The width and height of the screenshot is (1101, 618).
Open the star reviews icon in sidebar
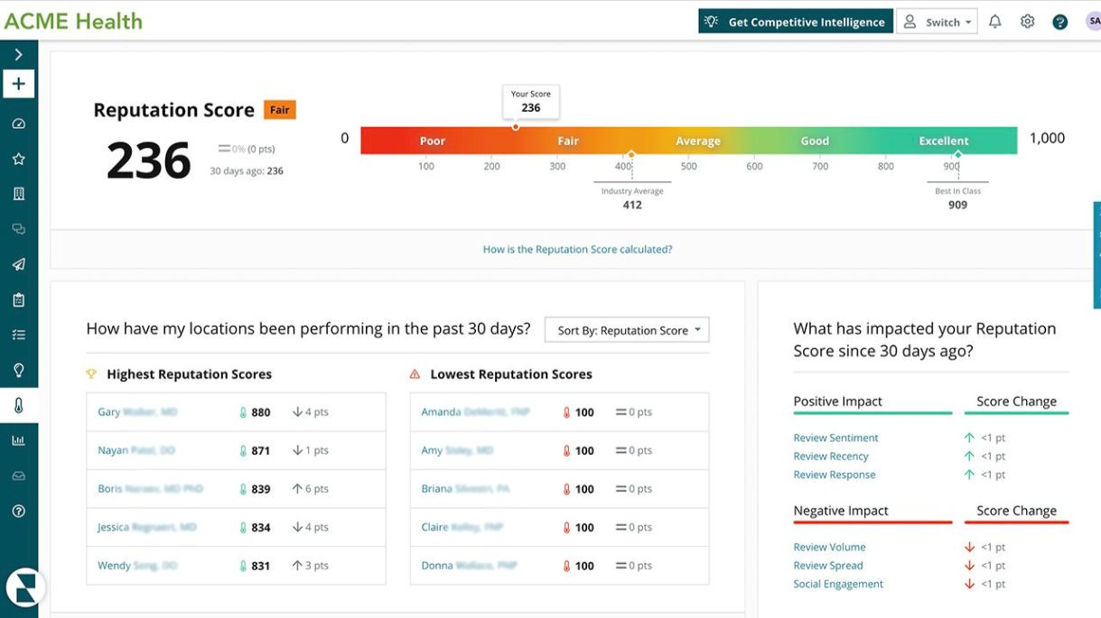click(18, 159)
